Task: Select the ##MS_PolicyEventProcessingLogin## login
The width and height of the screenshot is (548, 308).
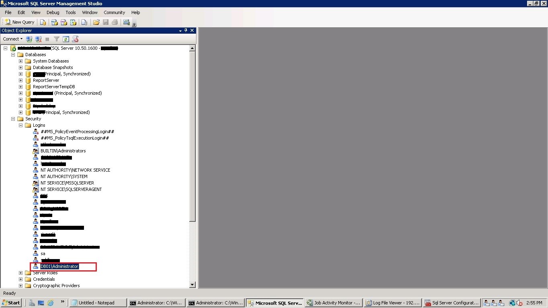Action: 78,132
